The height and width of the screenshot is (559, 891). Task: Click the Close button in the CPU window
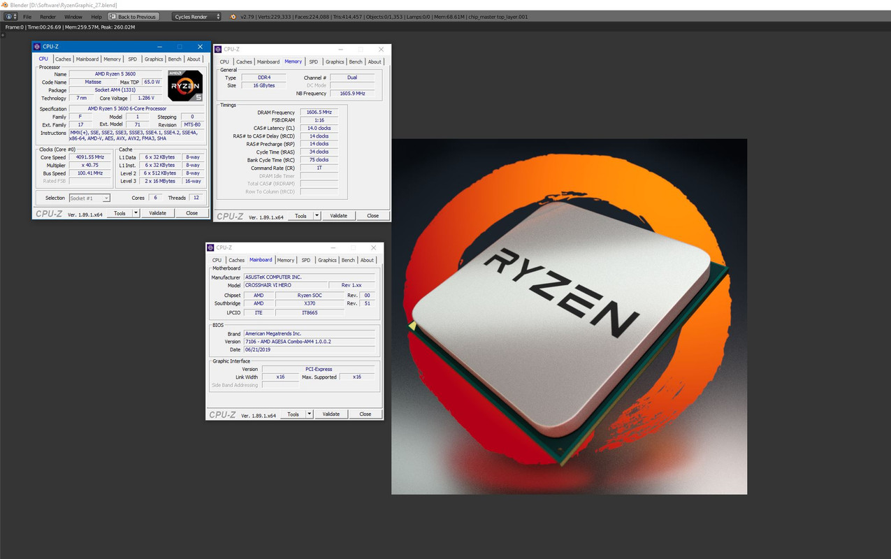[x=191, y=213]
